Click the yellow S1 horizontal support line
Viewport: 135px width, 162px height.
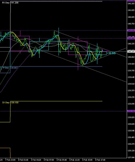point(56,101)
